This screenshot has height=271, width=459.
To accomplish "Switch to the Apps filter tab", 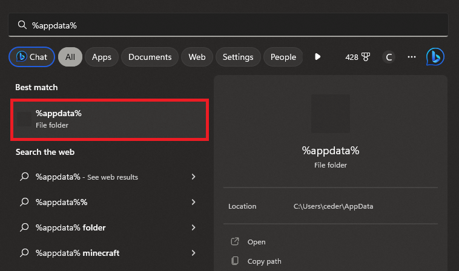I will pyautogui.click(x=101, y=57).
